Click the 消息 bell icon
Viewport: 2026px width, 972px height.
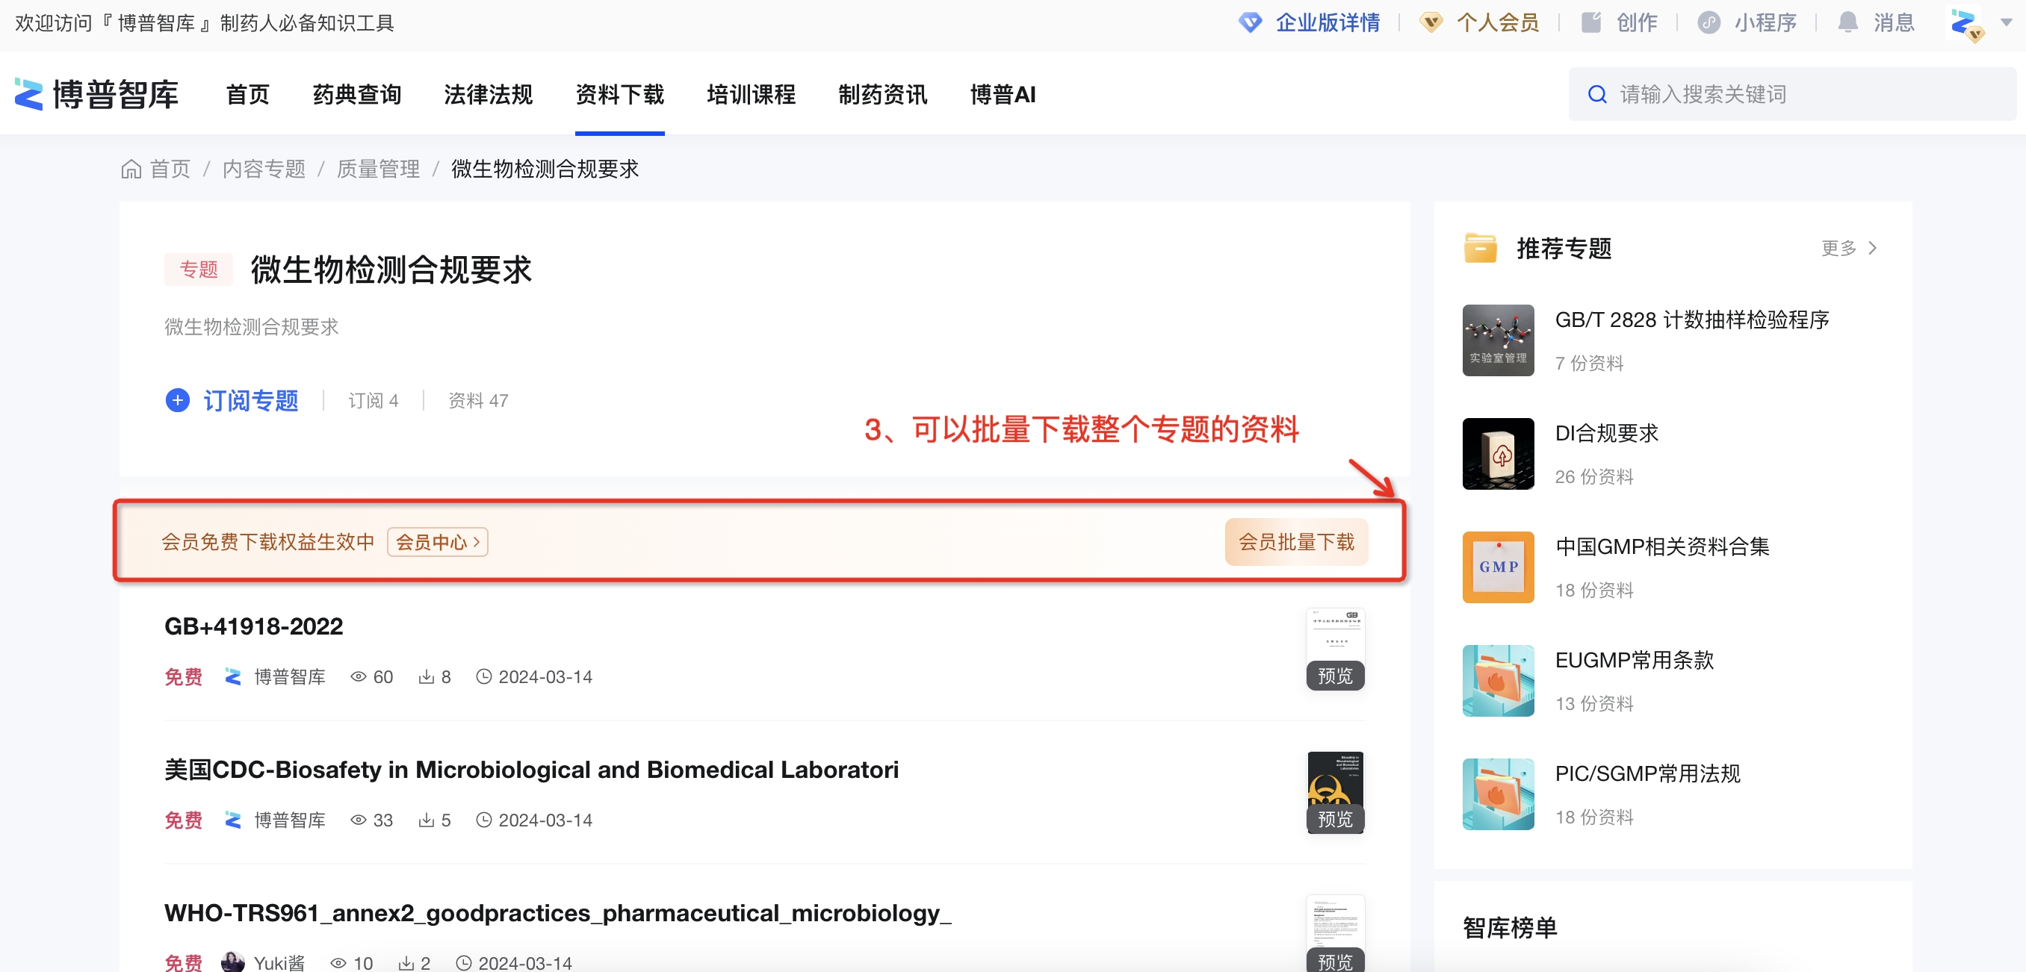tap(1848, 22)
